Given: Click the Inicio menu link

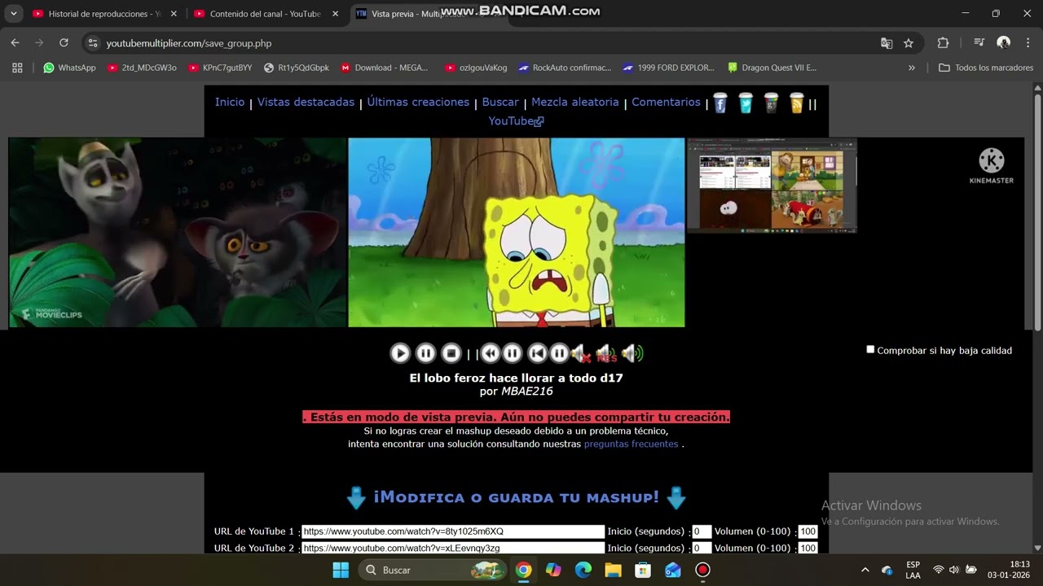Looking at the screenshot, I should coord(230,102).
